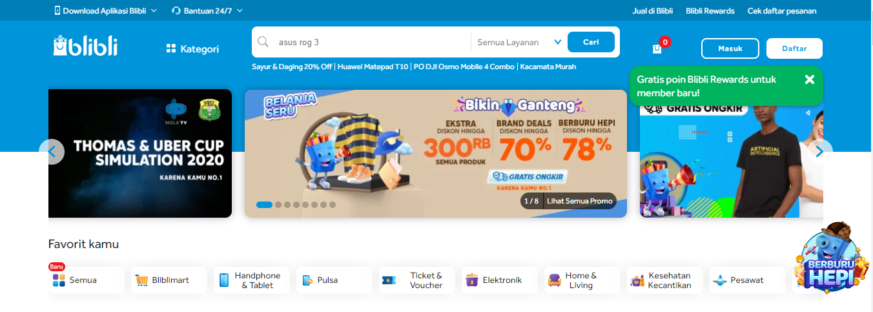Viewport: 873px width, 312px height.
Task: Open Semua Layanan service dropdown
Action: point(519,42)
